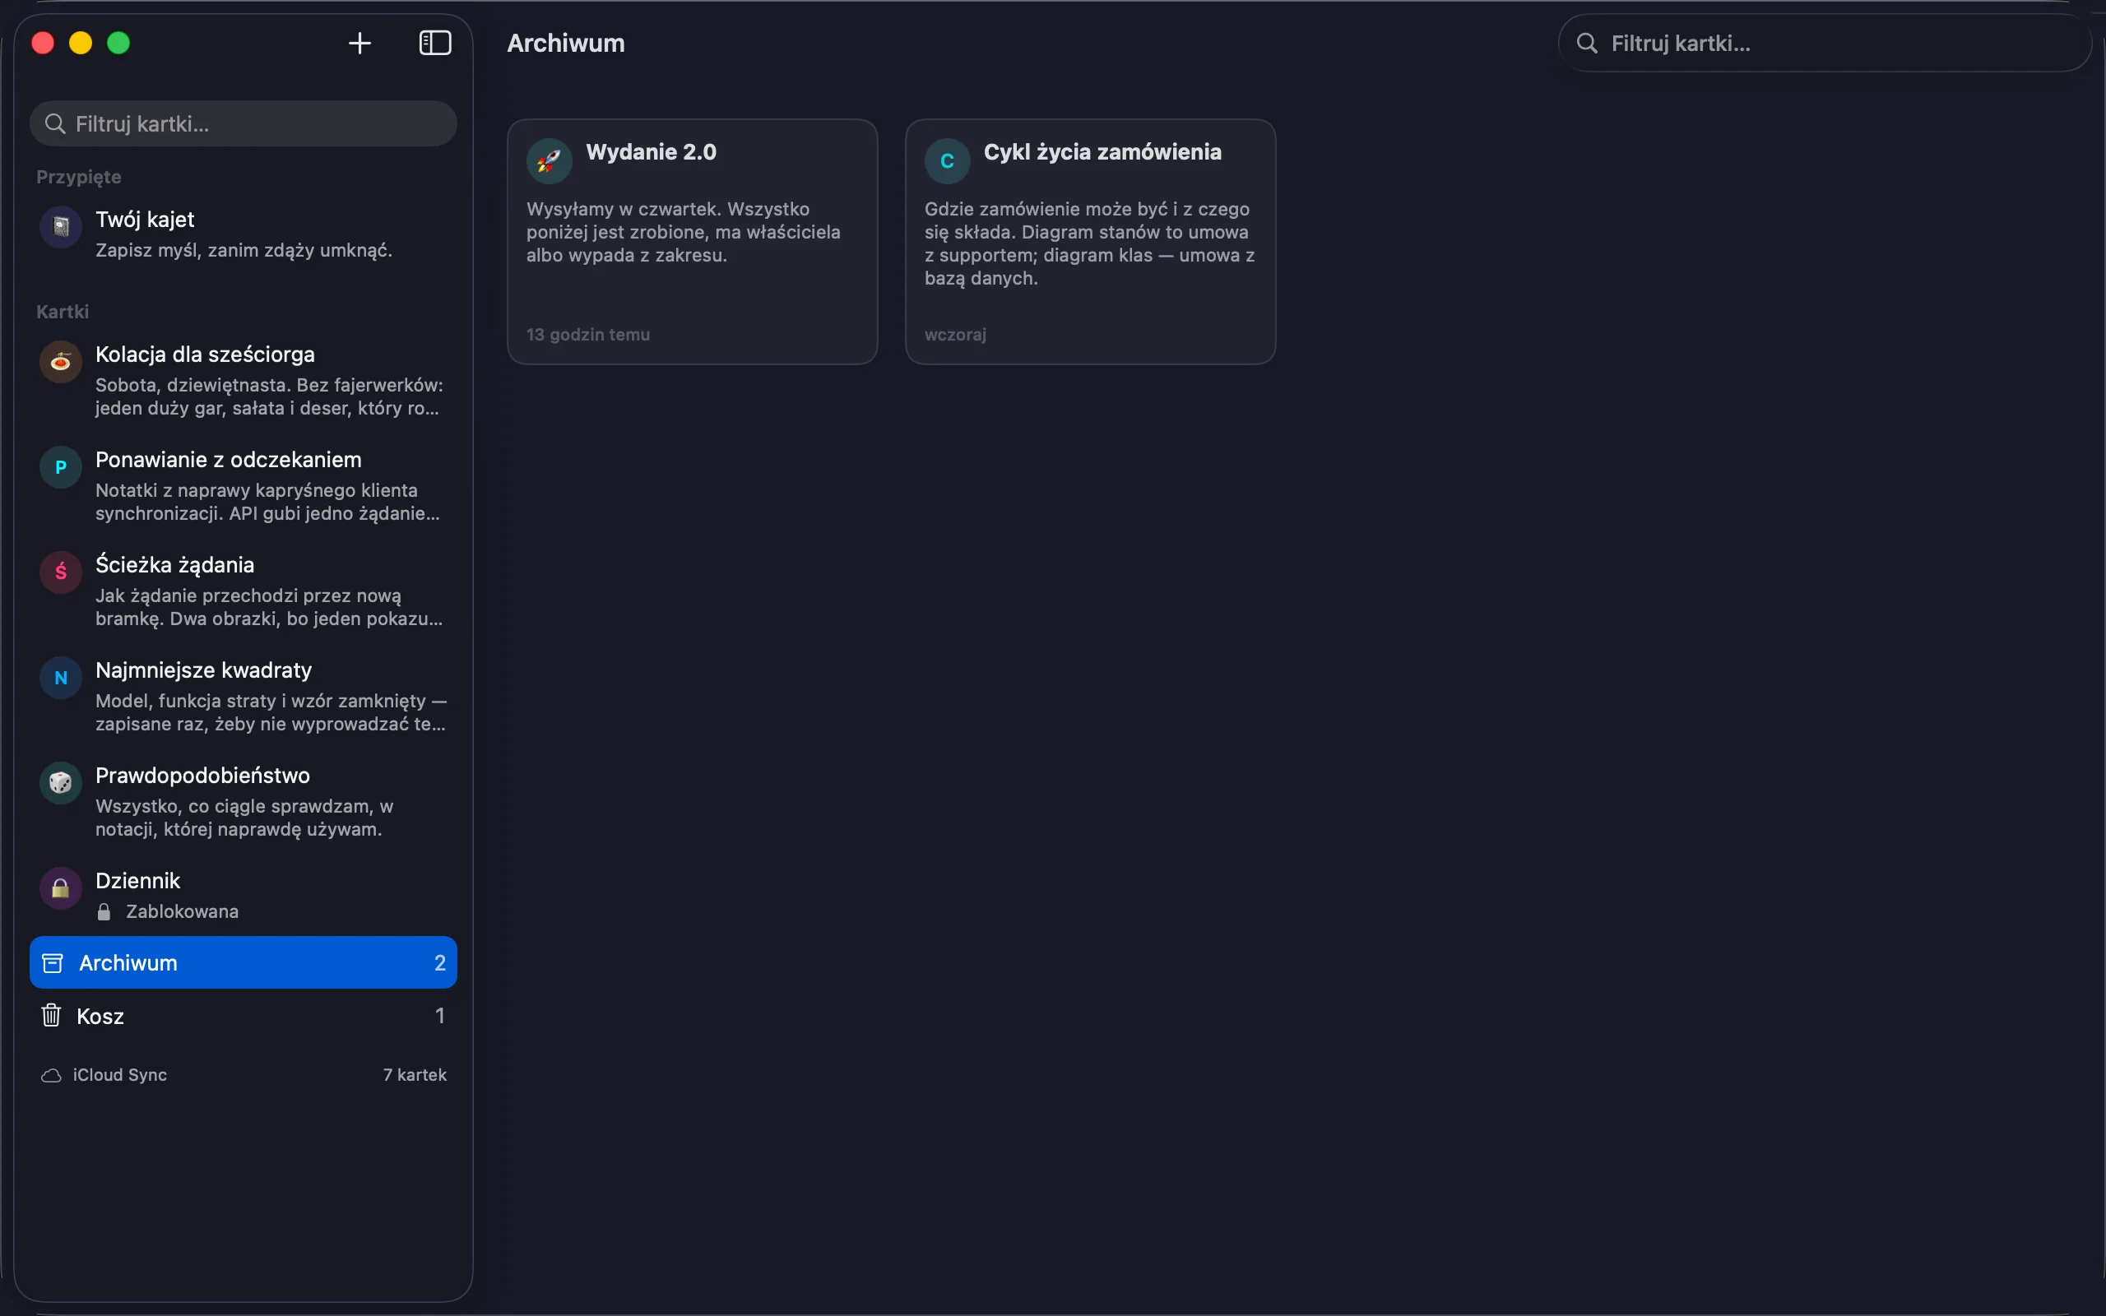Select the Archiwum sidebar label
2106x1316 pixels.
click(128, 962)
